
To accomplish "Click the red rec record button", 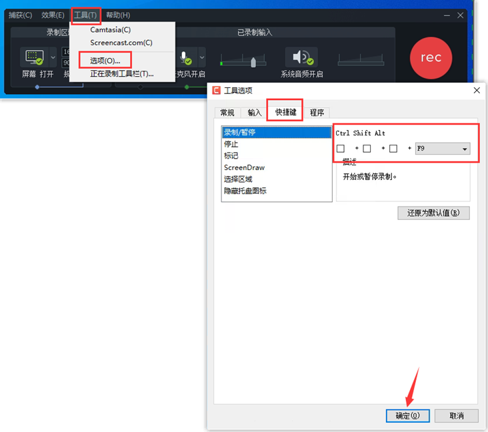I will tap(431, 57).
